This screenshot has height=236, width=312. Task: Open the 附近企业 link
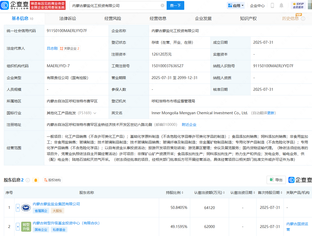(189, 125)
